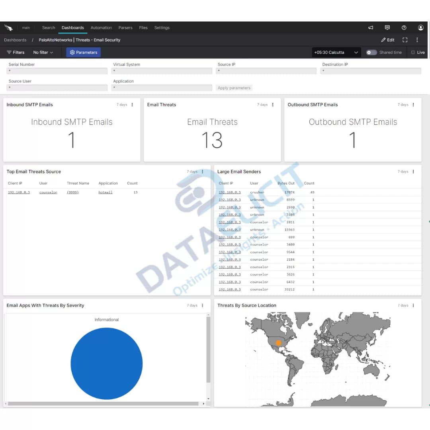Check the Live checkbox
430x430 pixels.
click(413, 52)
